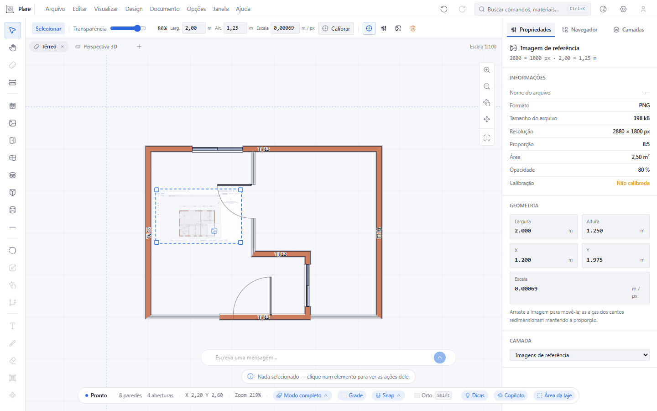Screen dimensions: 657x411
Task: Toggle the Grade grid option
Action: coord(352,395)
